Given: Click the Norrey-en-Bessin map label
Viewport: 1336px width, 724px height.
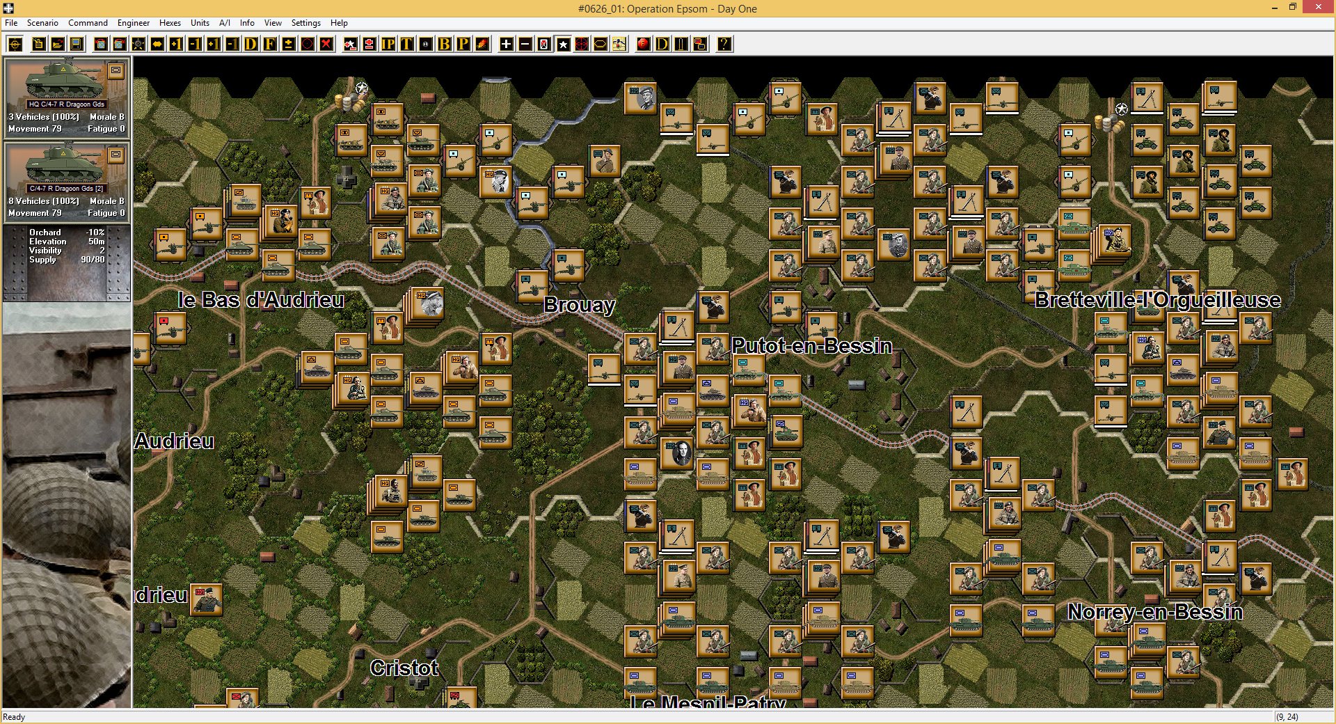Looking at the screenshot, I should pyautogui.click(x=1155, y=611).
